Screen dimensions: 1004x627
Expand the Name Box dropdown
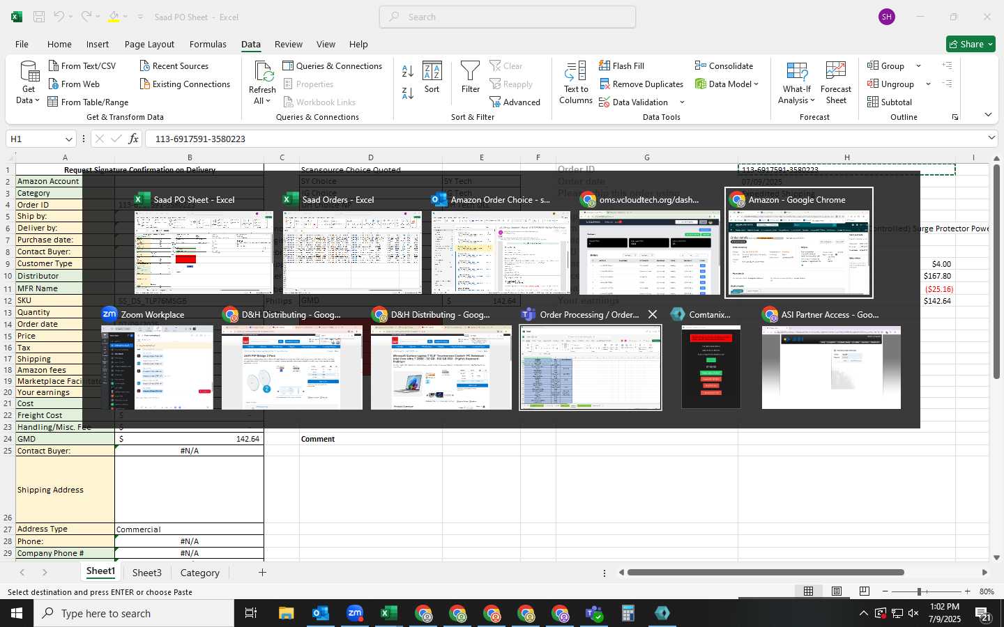tap(68, 139)
